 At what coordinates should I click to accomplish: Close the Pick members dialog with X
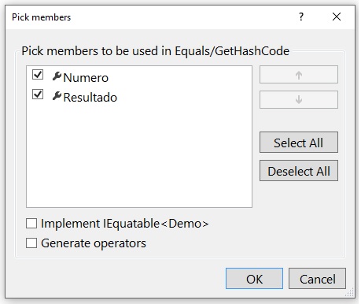337,17
